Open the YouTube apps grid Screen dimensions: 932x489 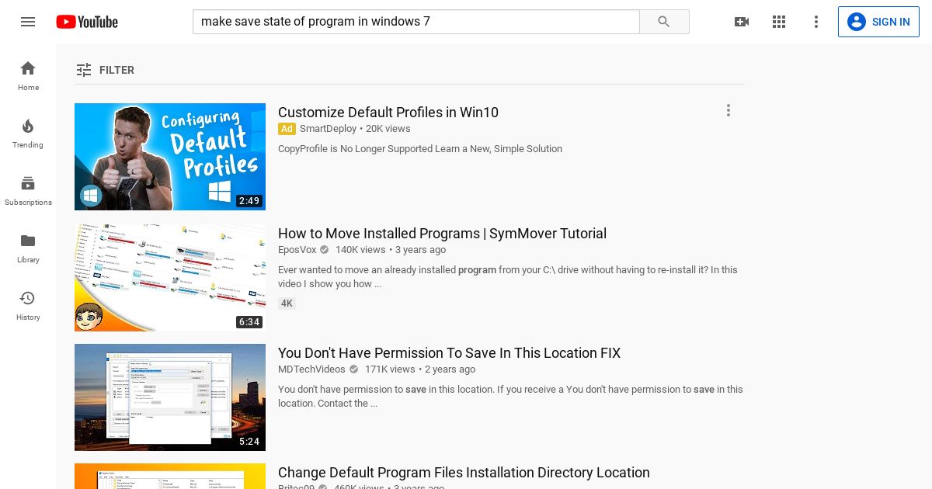pyautogui.click(x=779, y=22)
